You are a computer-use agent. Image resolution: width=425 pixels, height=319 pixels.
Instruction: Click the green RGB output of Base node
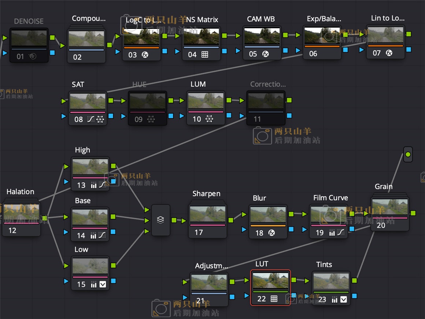pyautogui.click(x=113, y=216)
